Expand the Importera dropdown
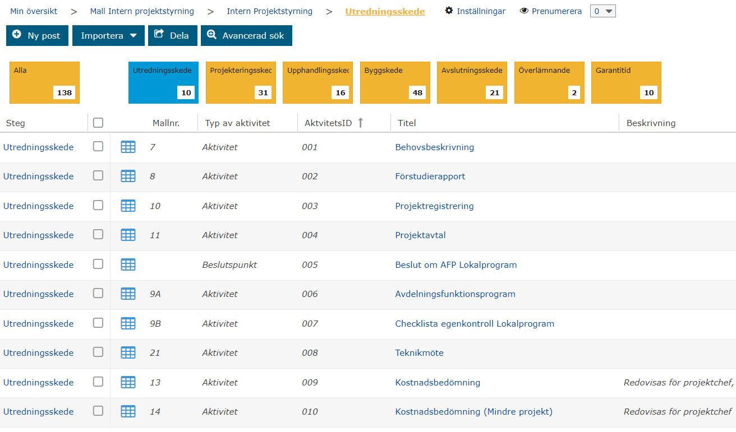This screenshot has width=736, height=432. (x=108, y=35)
